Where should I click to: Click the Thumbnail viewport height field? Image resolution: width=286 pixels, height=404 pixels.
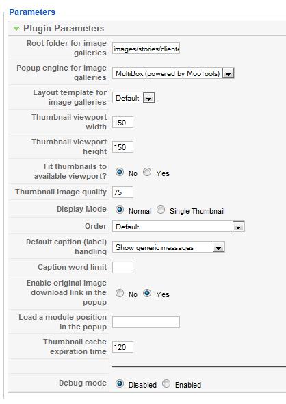(x=122, y=147)
